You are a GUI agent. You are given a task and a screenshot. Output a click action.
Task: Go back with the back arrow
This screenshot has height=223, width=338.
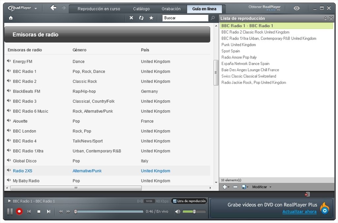[53, 8]
